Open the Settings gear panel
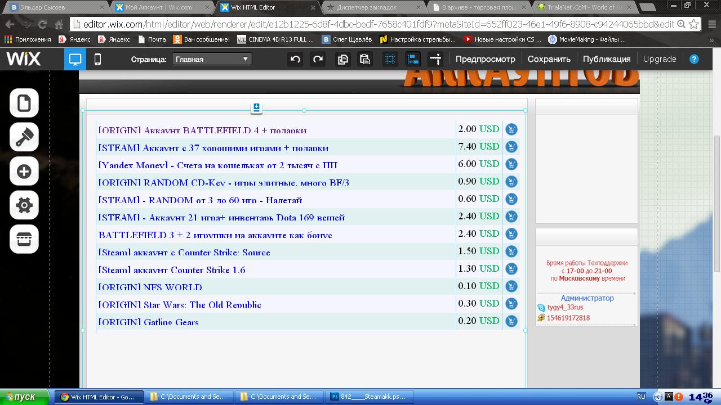The width and height of the screenshot is (721, 405). click(x=24, y=205)
